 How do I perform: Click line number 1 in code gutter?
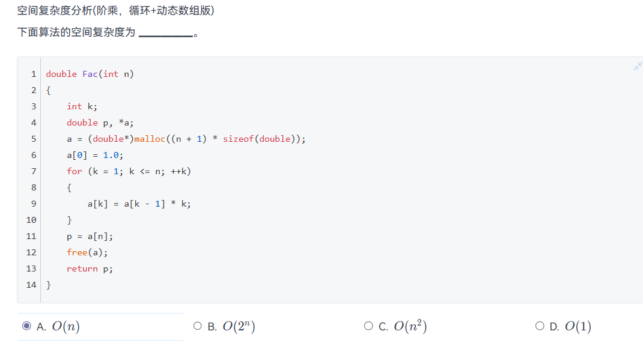click(34, 74)
